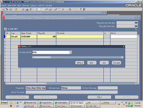Click the Attachments paperclip toolbar icon

(x=66, y=9)
